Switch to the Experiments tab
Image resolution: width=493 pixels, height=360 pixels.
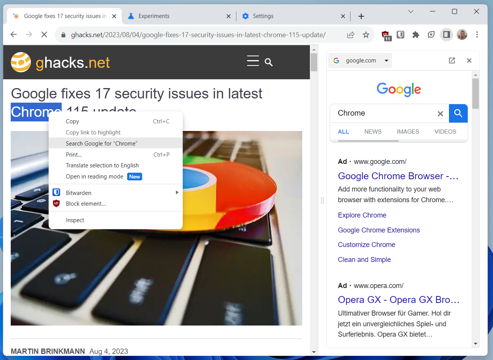[179, 16]
